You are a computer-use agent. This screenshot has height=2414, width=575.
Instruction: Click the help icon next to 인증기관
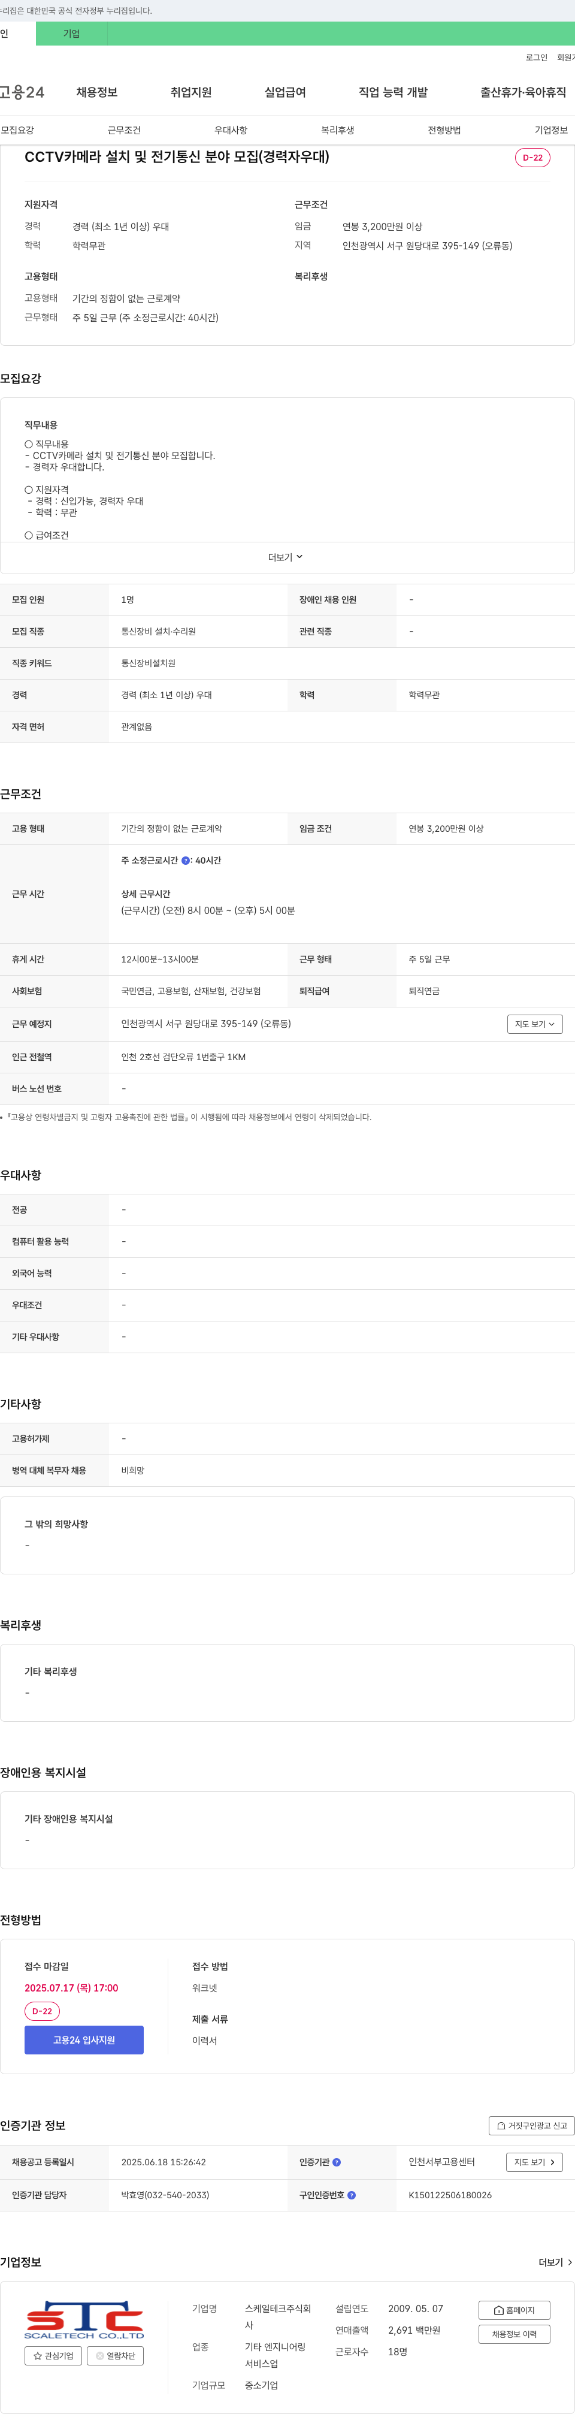(336, 2162)
